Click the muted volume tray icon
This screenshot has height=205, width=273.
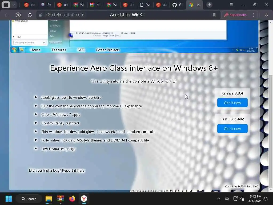242,199
